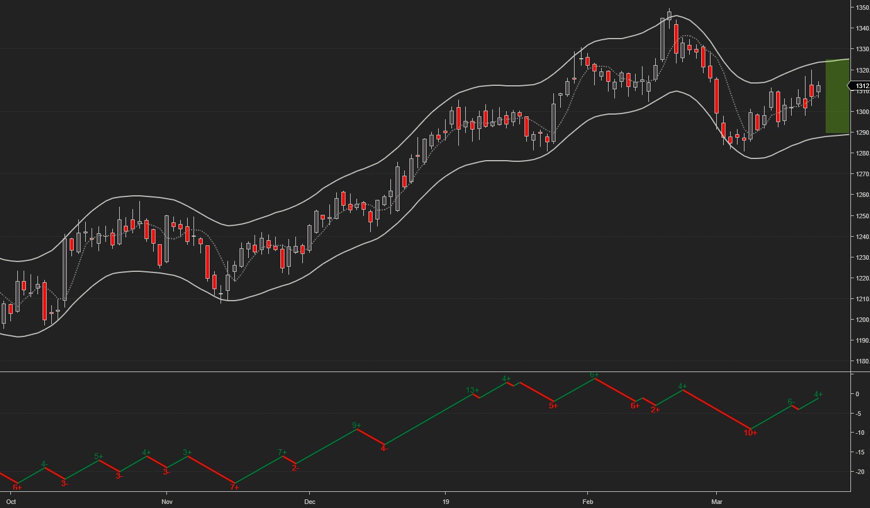The image size is (870, 508).
Task: Select the 1210 price level label
Action: pyautogui.click(x=862, y=299)
